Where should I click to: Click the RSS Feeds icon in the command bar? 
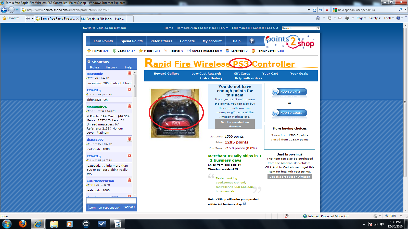pos(329,18)
